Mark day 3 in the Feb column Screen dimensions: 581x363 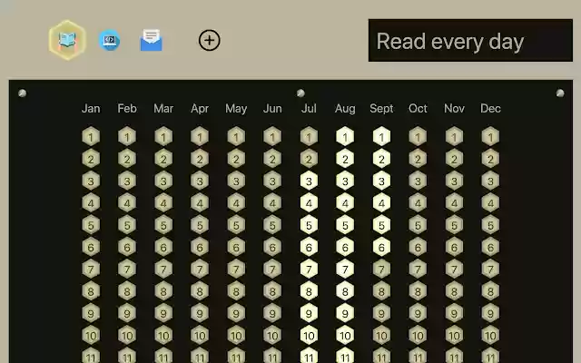127,181
